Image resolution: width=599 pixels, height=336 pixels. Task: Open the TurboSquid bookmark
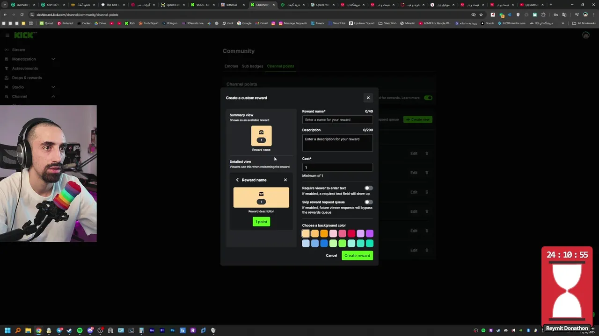(x=148, y=23)
